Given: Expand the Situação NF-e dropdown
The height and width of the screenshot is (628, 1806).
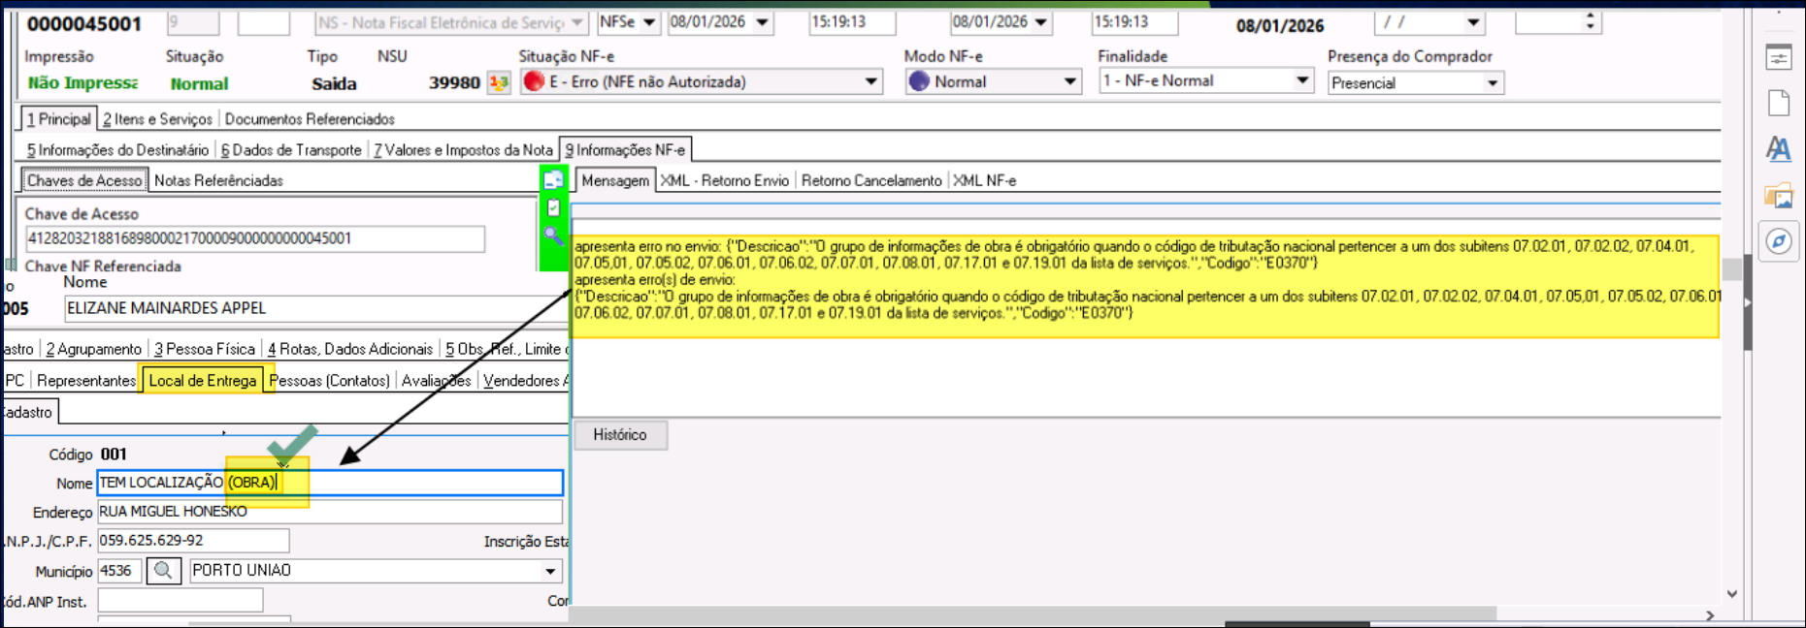Looking at the screenshot, I should [x=870, y=82].
